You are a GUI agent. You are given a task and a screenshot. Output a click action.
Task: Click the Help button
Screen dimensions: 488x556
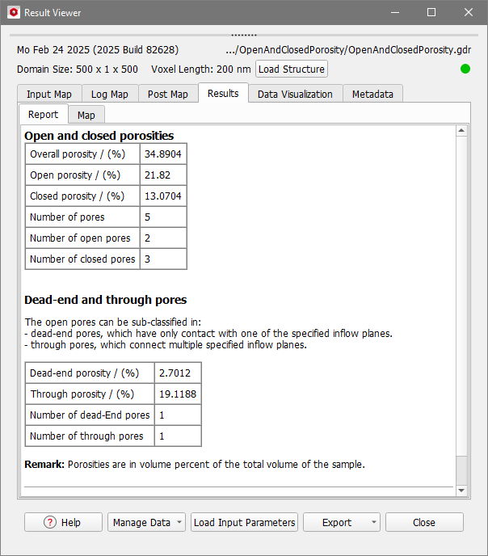click(64, 522)
